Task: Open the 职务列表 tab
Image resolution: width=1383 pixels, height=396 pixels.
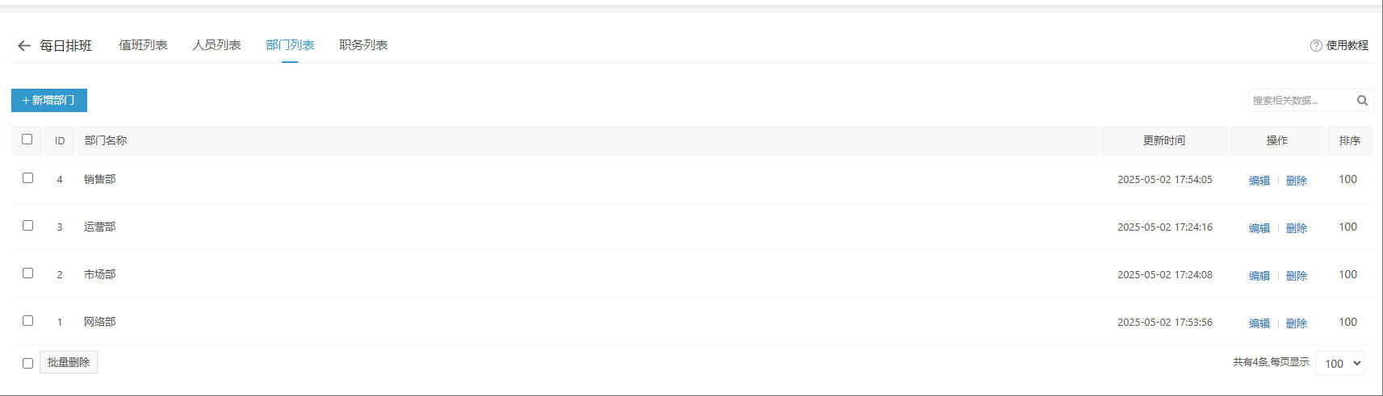Action: click(363, 45)
